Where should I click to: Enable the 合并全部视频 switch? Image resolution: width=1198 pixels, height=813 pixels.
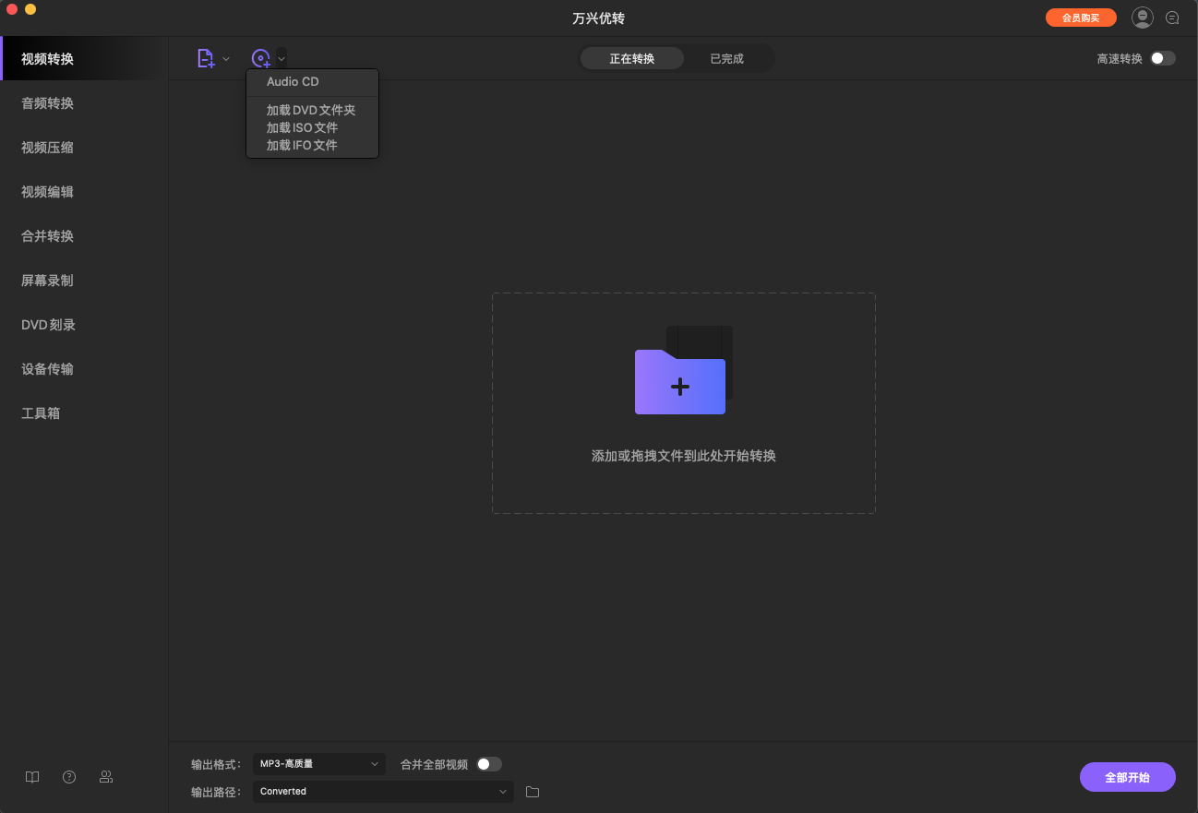click(x=489, y=764)
